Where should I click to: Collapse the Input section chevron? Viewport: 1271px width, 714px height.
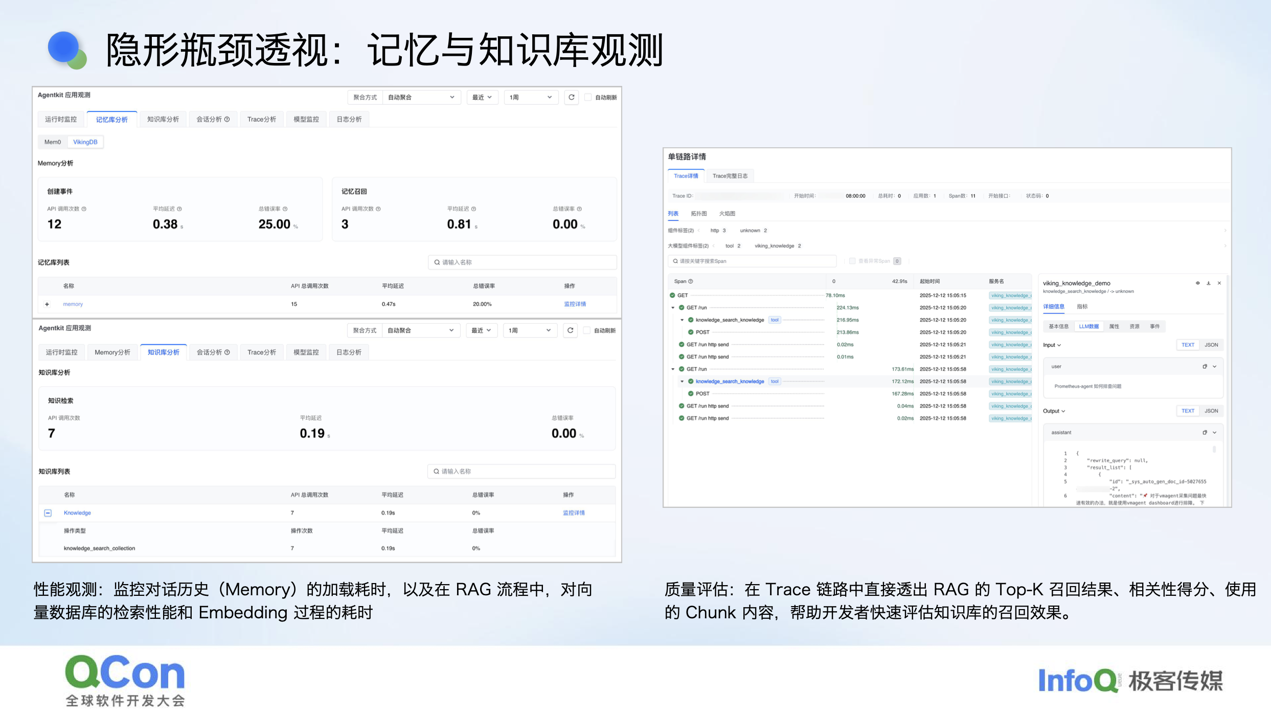(1059, 345)
